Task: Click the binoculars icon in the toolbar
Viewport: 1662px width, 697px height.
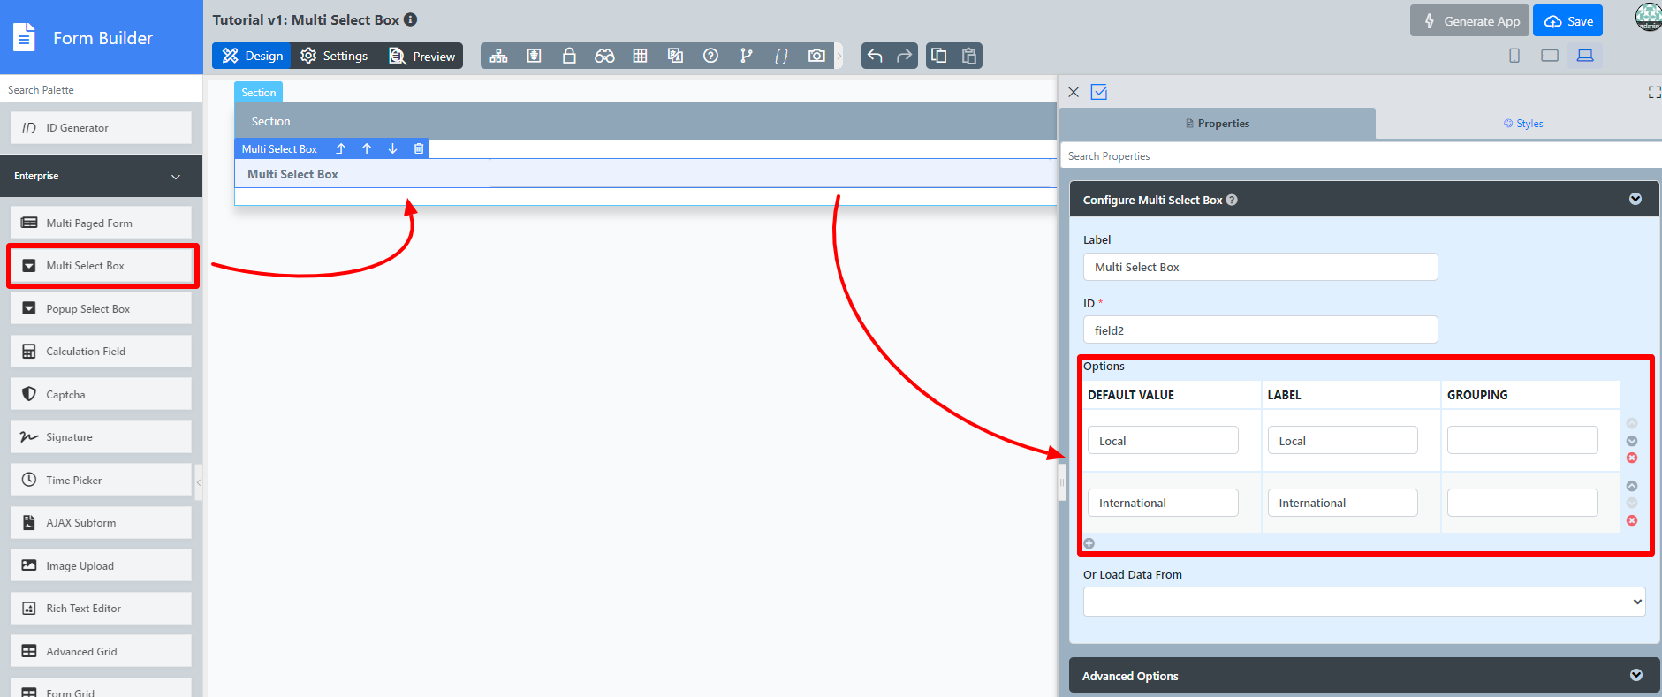Action: tap(604, 56)
